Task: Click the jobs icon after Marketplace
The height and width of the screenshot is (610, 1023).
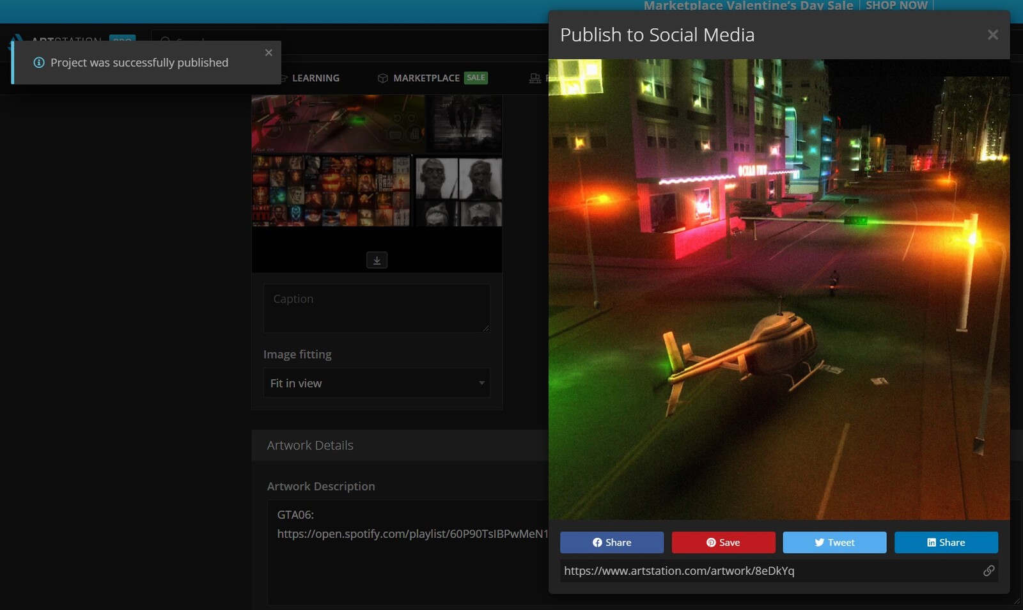Action: pyautogui.click(x=535, y=78)
